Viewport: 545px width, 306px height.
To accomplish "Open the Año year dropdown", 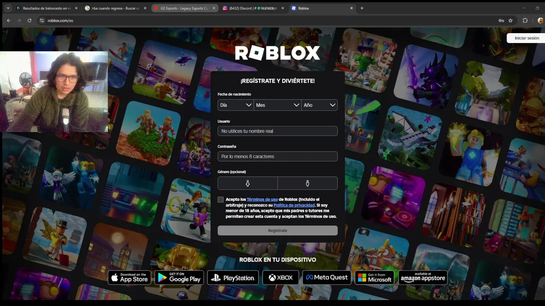I will [319, 105].
